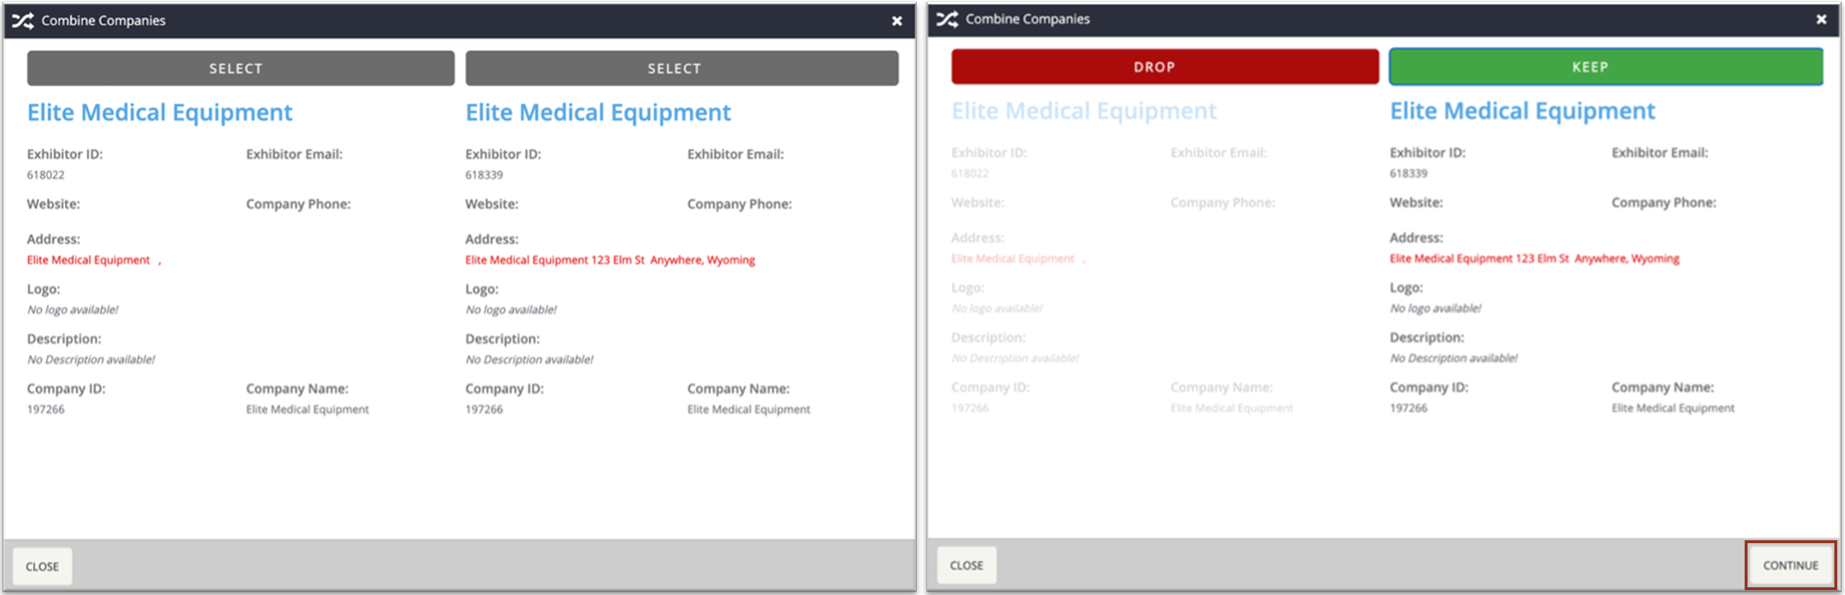Click Company Name value for exhibitor 618339 in left dialog
This screenshot has height=595, width=1845.
pyautogui.click(x=748, y=409)
